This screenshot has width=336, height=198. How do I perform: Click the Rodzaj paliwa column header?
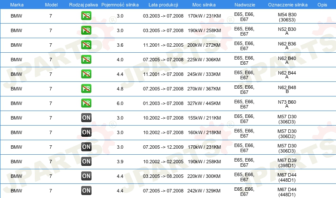point(83,5)
